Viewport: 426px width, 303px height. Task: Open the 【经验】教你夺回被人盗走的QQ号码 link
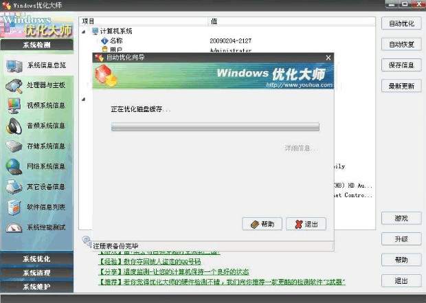(x=149, y=262)
